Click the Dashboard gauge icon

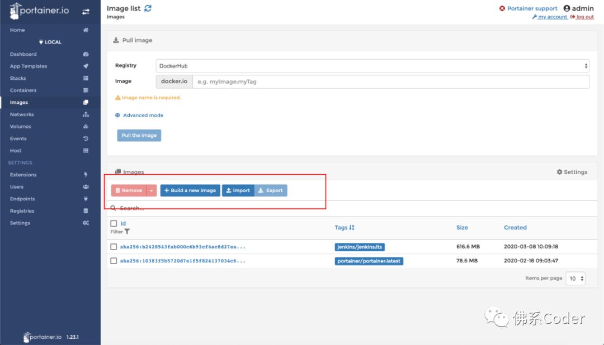tap(86, 54)
